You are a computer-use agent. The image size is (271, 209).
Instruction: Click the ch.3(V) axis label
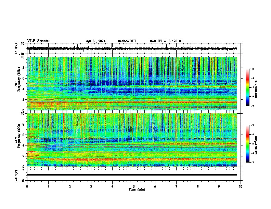coord(16,175)
